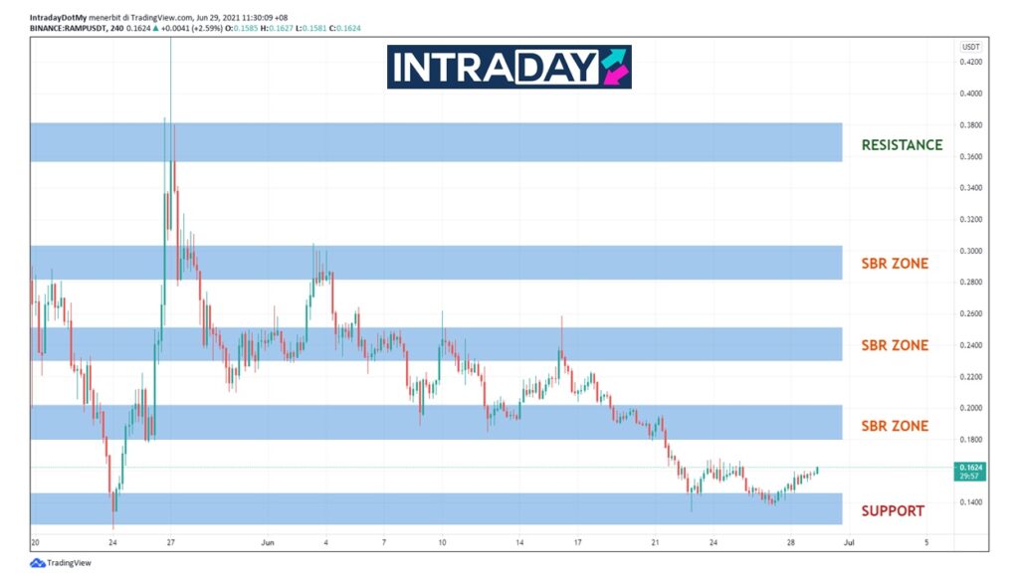Select the SBR ZONE label near 0.2400

point(895,345)
